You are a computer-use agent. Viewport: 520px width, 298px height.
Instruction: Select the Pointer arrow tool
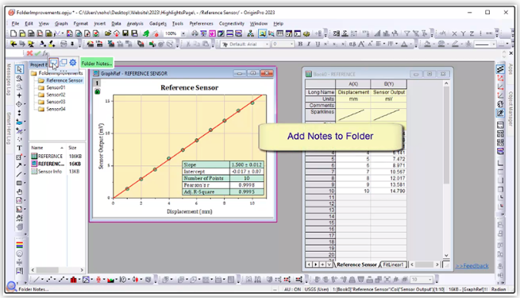(20, 69)
